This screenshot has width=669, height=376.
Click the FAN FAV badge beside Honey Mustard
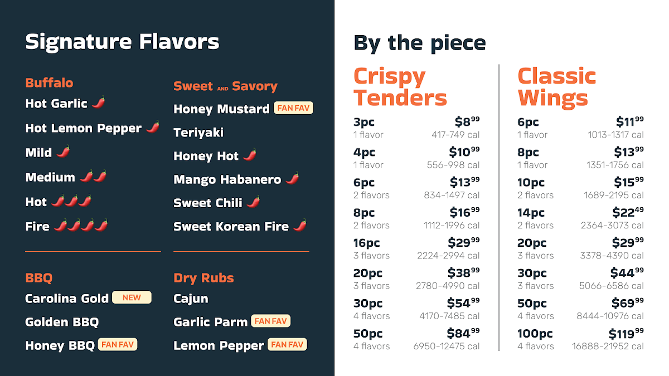pyautogui.click(x=293, y=108)
